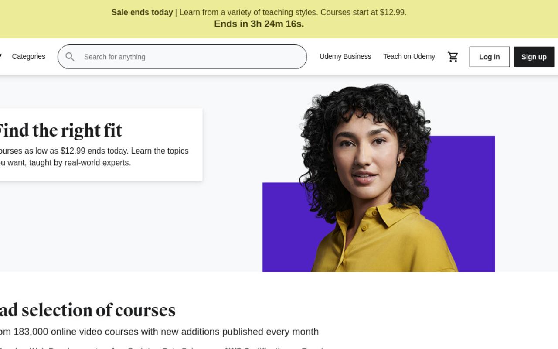Click the '183,000 online video courses' subtitle
This screenshot has height=349, width=558.
coord(159,332)
